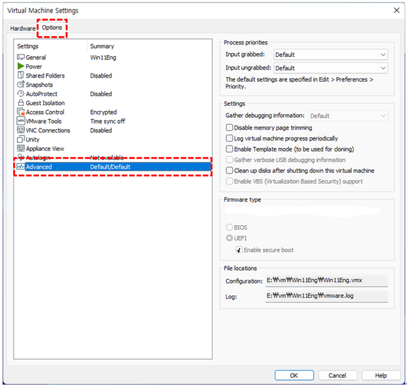Select the AutoProtect row label
Screen dimensions: 407x386
pyautogui.click(x=41, y=93)
